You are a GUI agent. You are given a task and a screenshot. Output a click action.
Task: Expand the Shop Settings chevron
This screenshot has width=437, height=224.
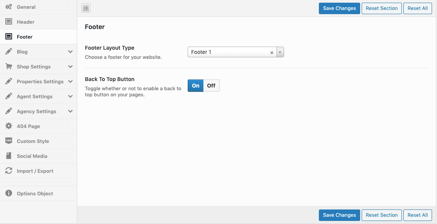(x=70, y=67)
